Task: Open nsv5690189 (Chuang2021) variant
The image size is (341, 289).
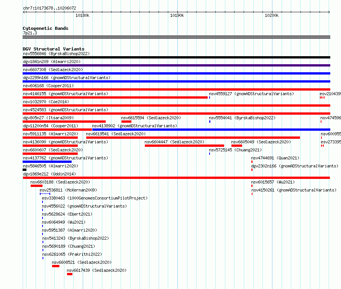Action: pos(69,246)
